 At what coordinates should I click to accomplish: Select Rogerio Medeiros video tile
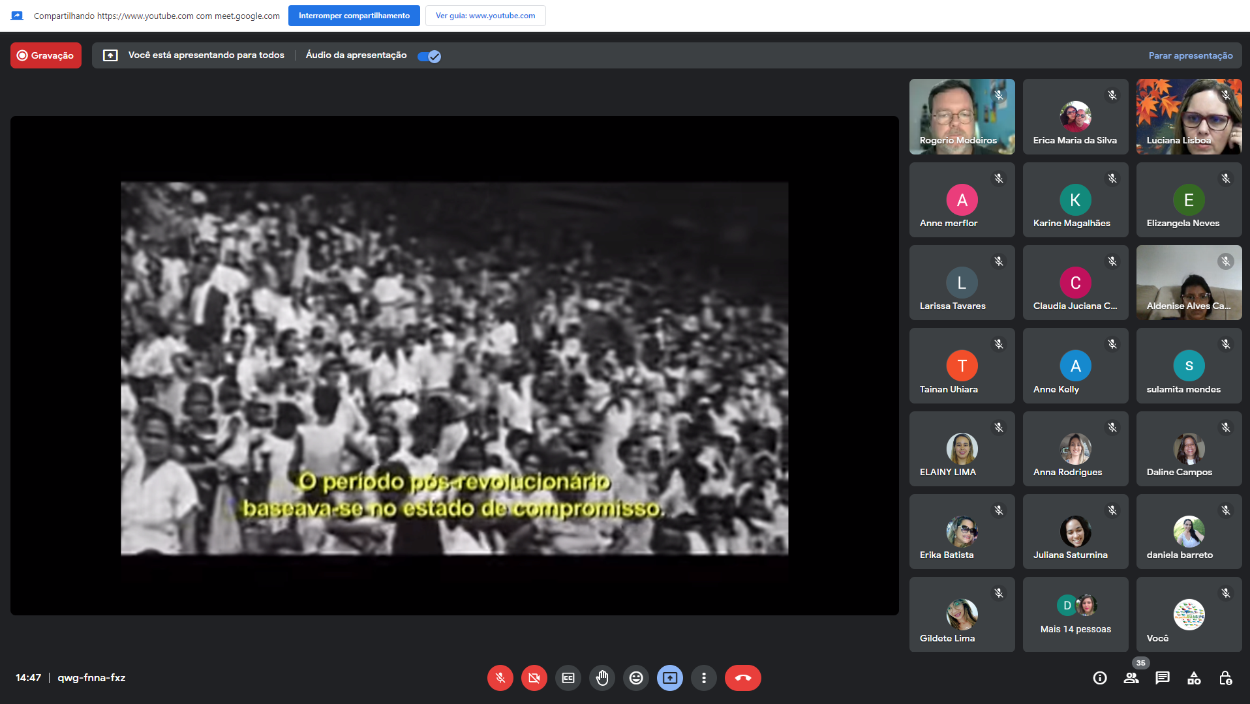click(x=962, y=117)
